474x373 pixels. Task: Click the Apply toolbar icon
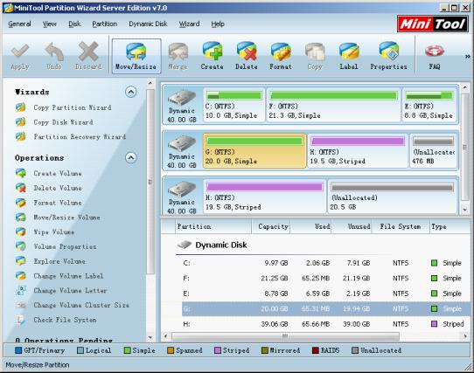[x=20, y=56]
